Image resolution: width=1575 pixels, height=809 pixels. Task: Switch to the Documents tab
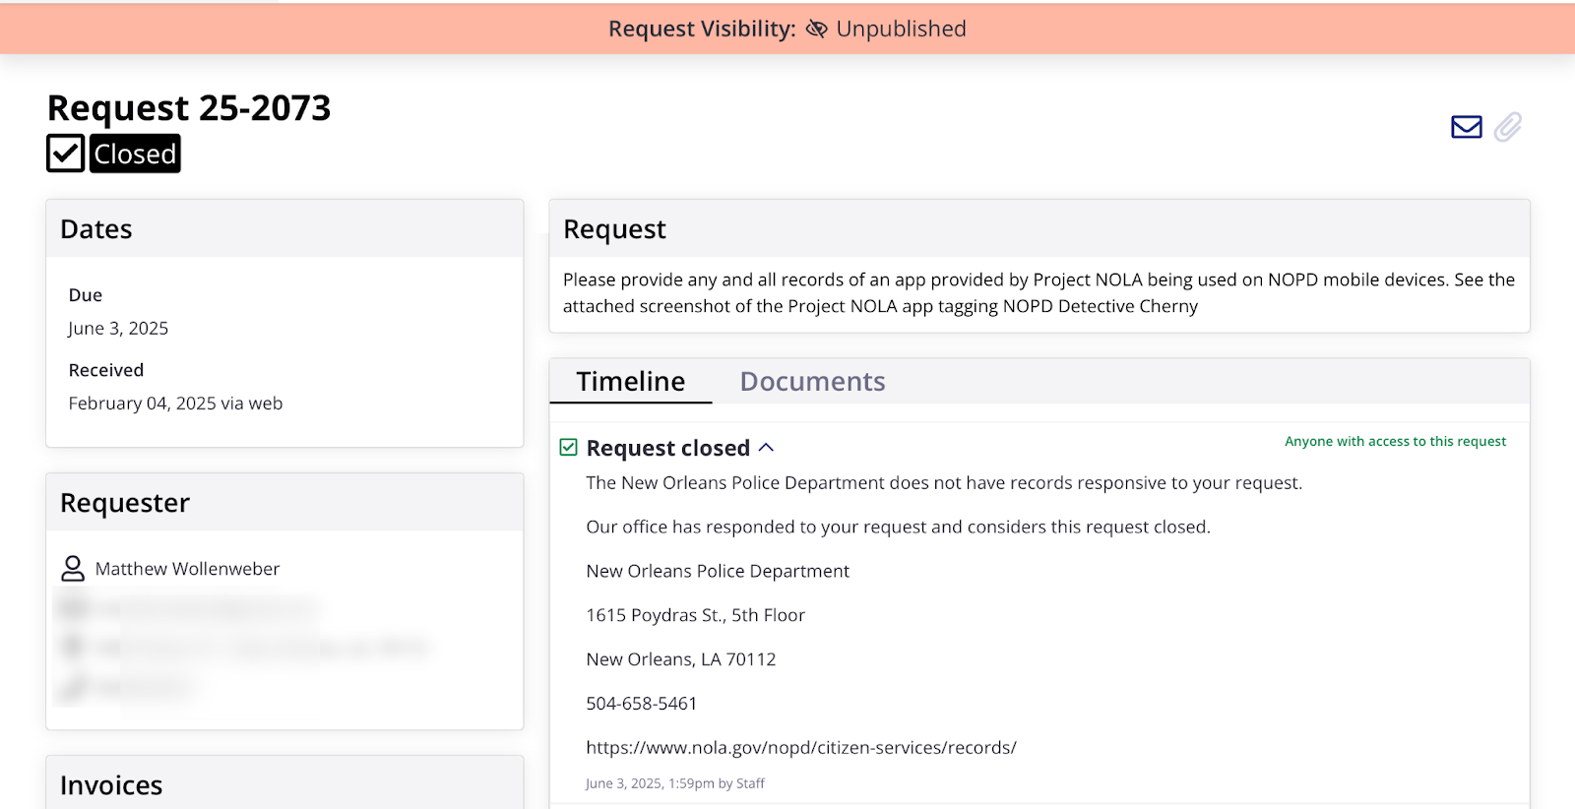click(x=812, y=382)
